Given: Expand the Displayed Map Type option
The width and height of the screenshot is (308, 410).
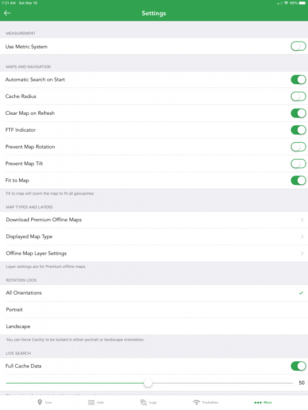Looking at the screenshot, I should click(x=154, y=236).
